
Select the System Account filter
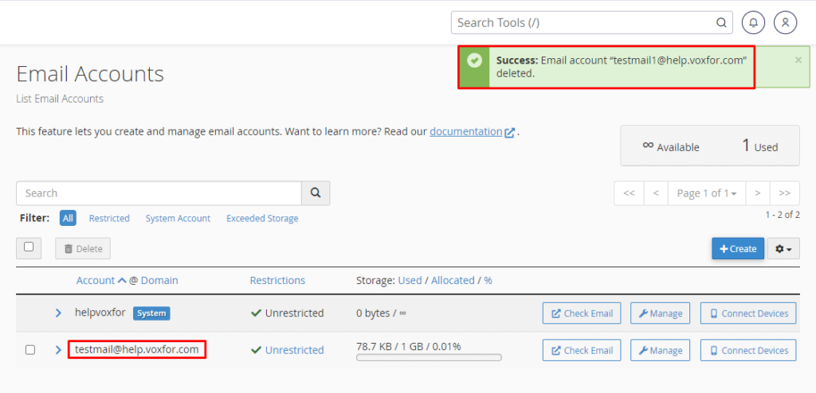coord(178,218)
